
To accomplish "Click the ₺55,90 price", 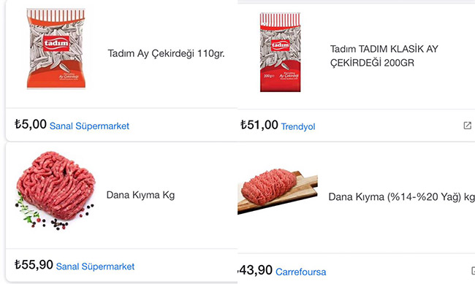I will coord(34,264).
